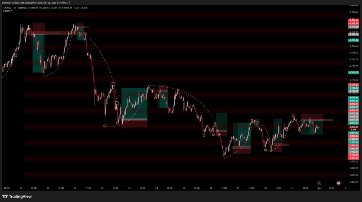Click the 4,384.81 red price label
Image resolution: width=362 pixels, height=202 pixels.
click(353, 20)
